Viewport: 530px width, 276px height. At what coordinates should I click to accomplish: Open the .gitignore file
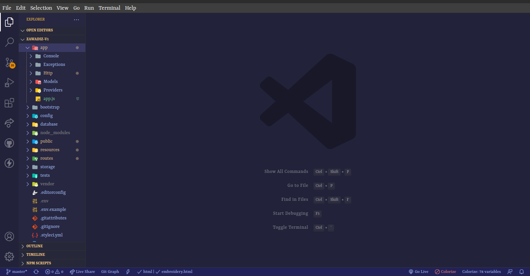(52, 227)
